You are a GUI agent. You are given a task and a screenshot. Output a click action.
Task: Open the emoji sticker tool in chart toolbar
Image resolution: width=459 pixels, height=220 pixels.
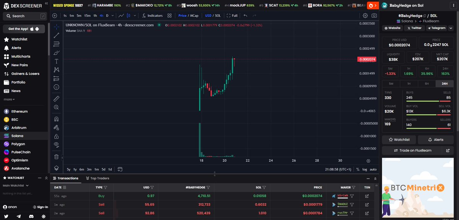click(x=56, y=87)
